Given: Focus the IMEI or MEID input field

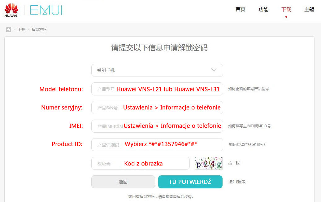Looking at the screenshot, I should (157, 126).
